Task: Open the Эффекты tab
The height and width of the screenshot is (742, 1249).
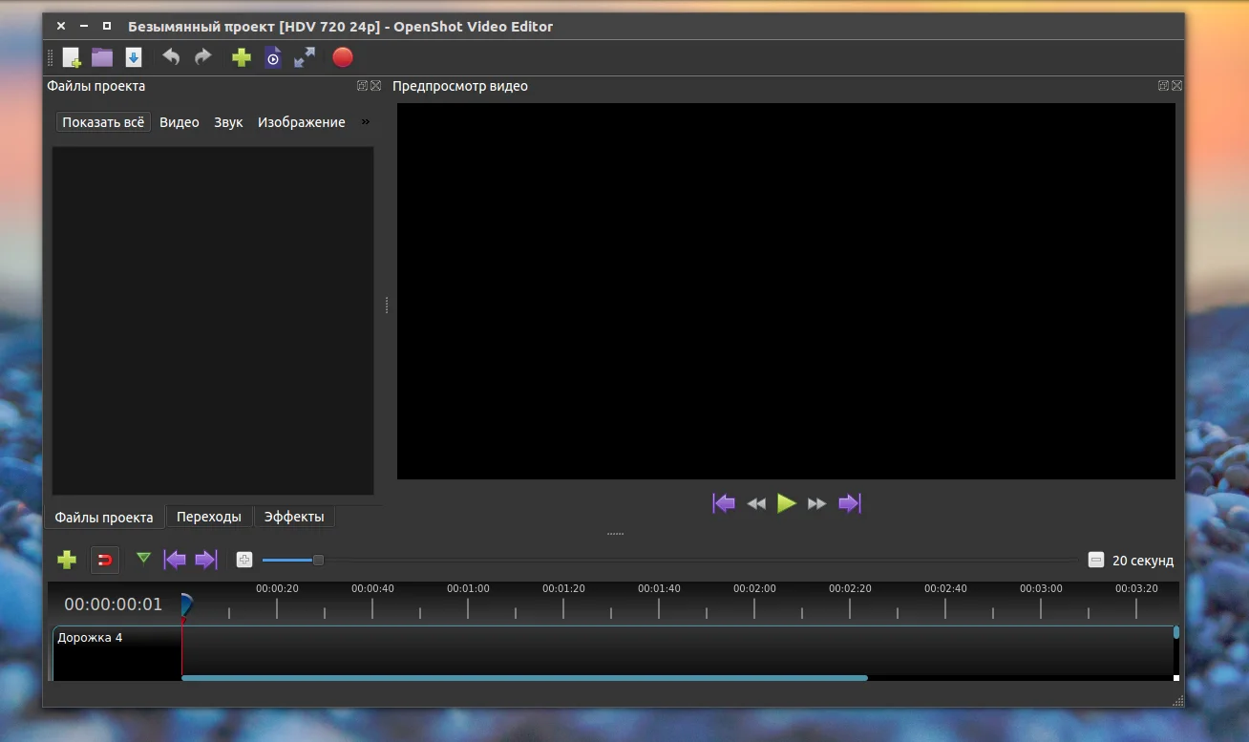Action: 294,517
